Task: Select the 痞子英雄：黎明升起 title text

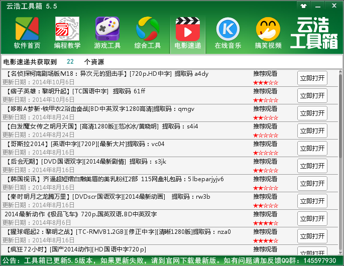Action: tap(75, 91)
